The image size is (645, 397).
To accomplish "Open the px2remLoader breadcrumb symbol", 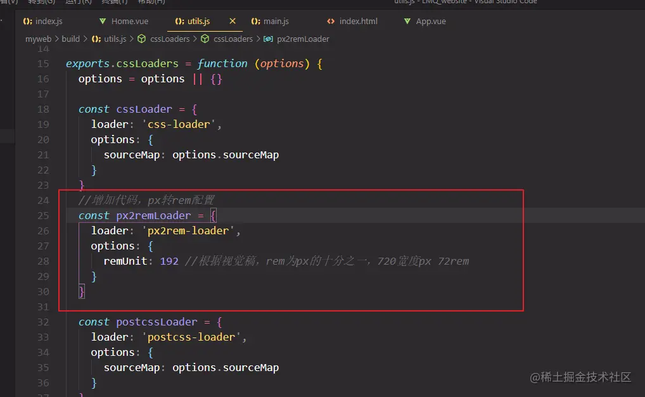I will tap(303, 39).
